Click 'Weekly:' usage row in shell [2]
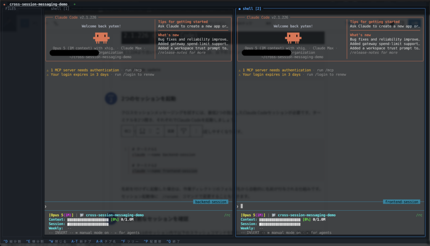The image size is (430, 246). point(252,228)
